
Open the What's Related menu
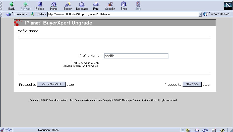(216, 14)
